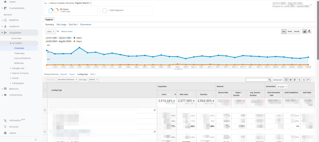Open the Summary sub-tab
319x142 pixels.
click(50, 24)
